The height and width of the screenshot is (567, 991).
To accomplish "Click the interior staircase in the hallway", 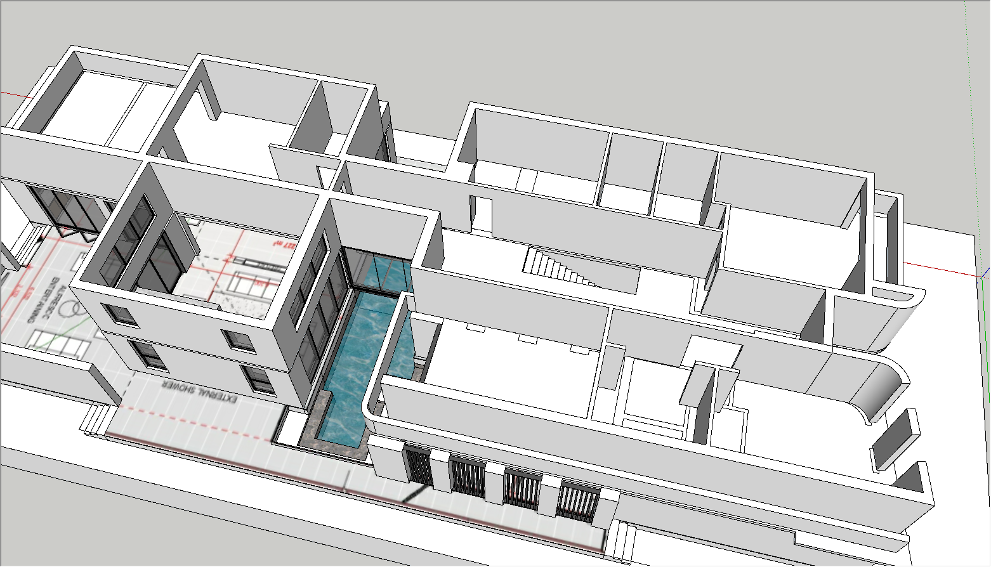I will tap(558, 266).
